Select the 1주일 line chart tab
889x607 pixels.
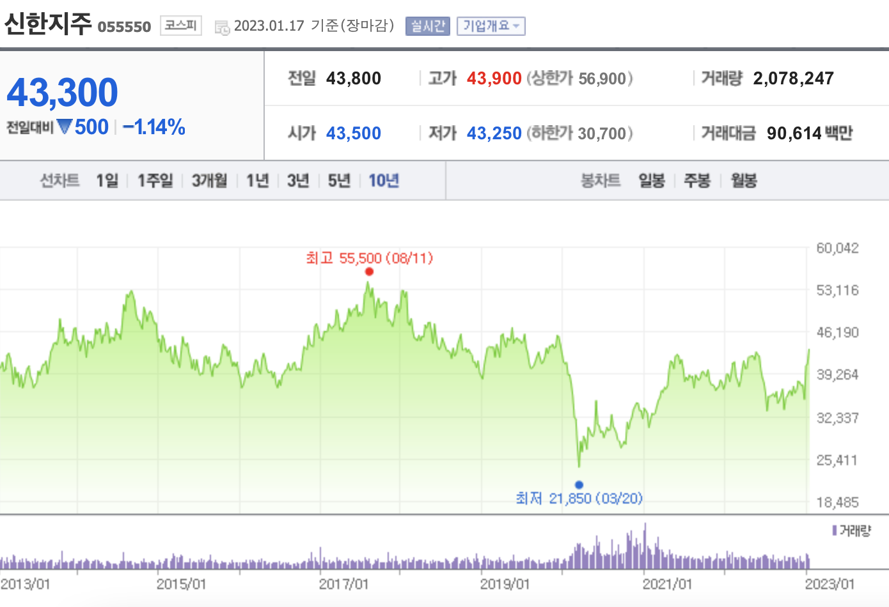pyautogui.click(x=155, y=181)
